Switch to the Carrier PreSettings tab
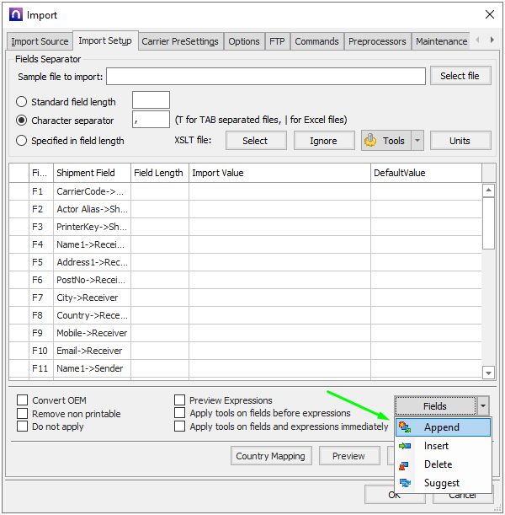 [x=179, y=41]
